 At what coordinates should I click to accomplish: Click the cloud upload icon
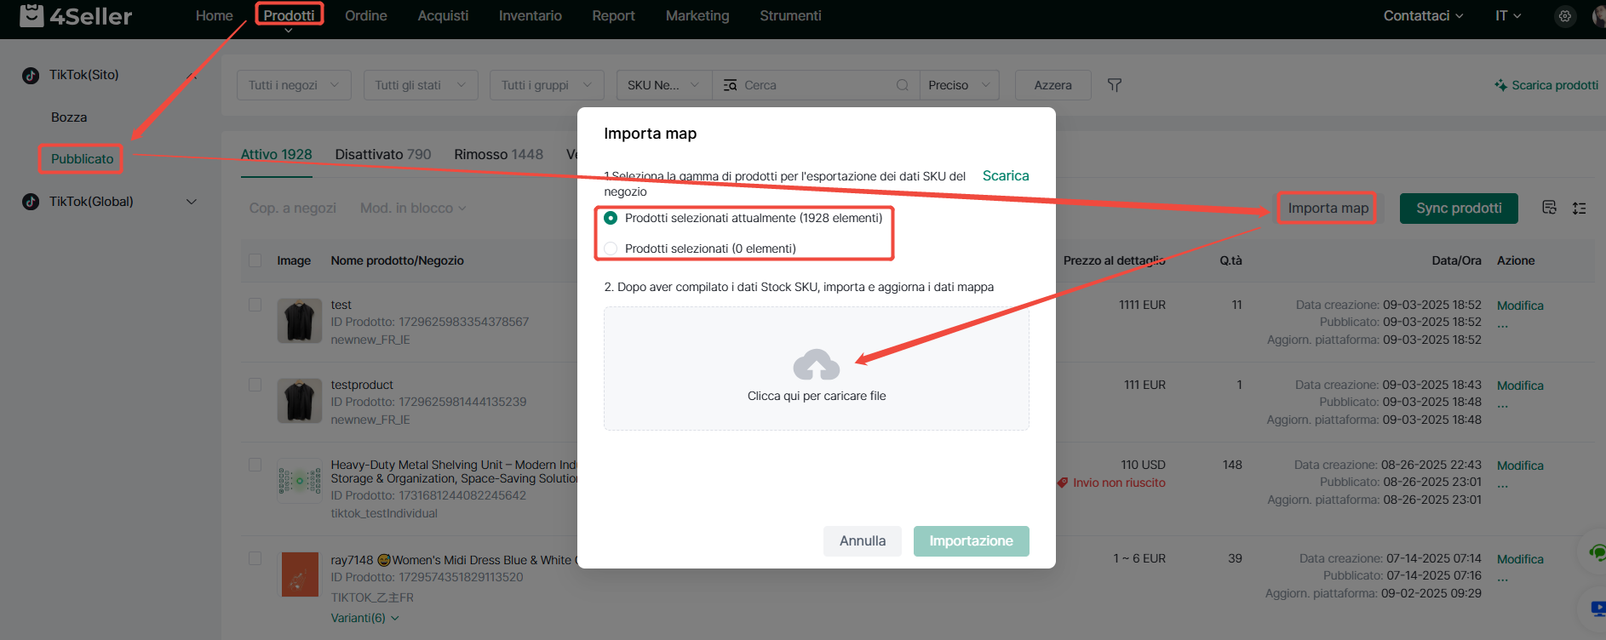[x=816, y=365]
